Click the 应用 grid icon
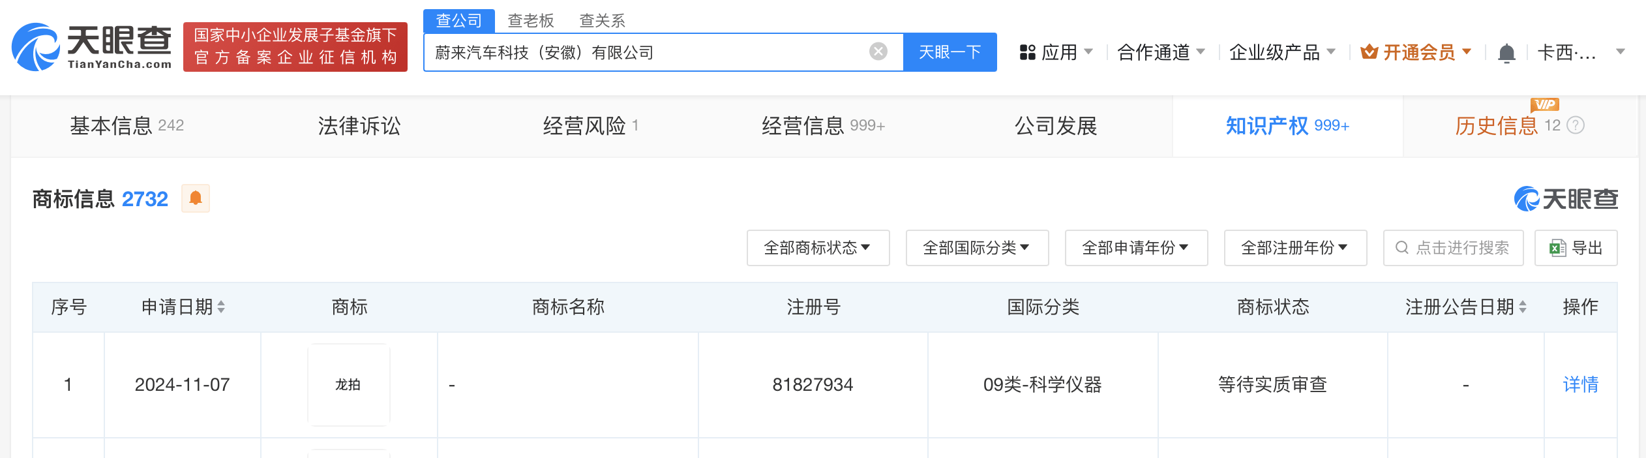 click(1028, 52)
